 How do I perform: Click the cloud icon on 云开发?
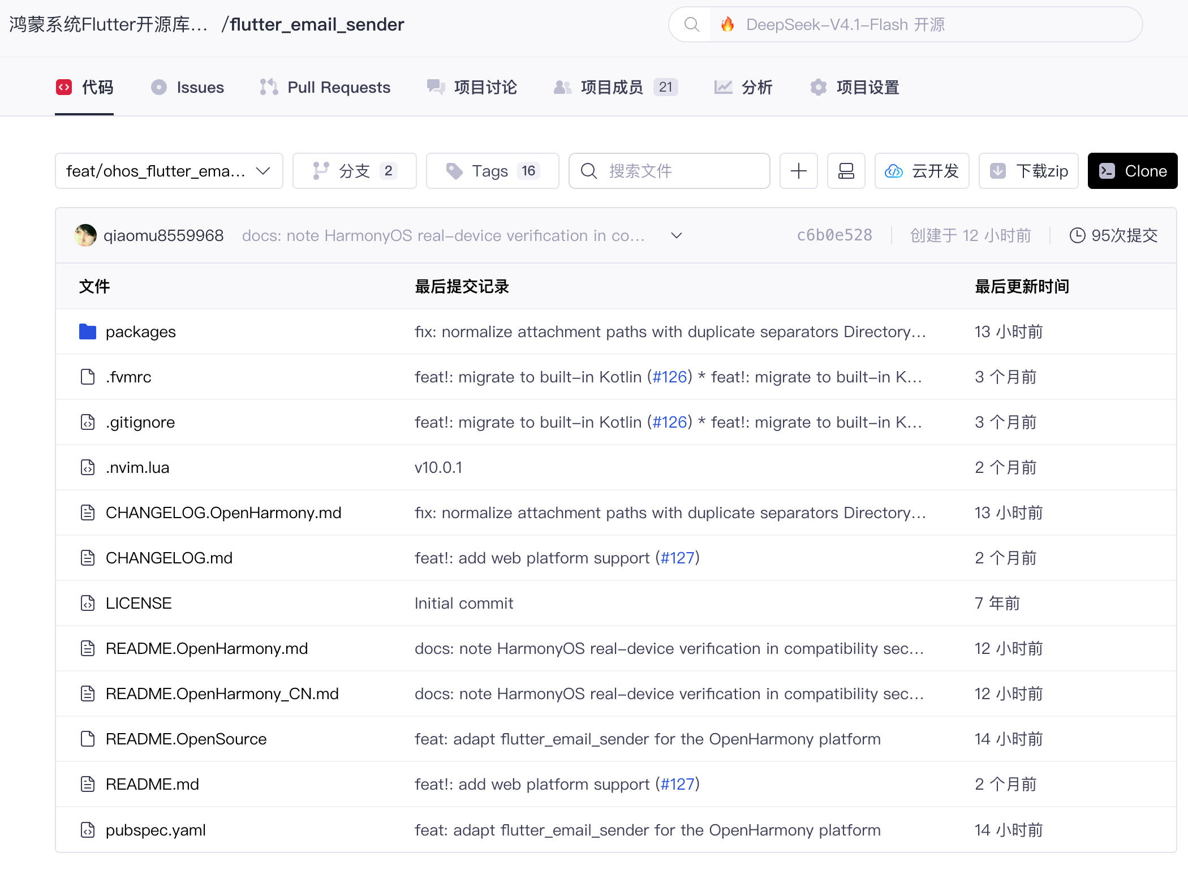(894, 171)
